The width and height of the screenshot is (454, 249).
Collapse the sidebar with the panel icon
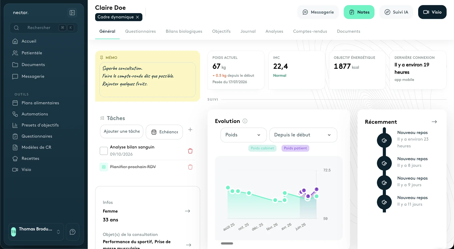tap(72, 13)
